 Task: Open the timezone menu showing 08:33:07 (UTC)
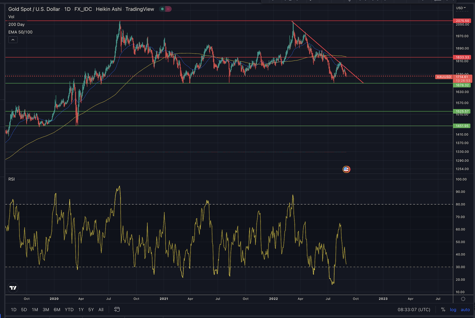(x=414, y=309)
